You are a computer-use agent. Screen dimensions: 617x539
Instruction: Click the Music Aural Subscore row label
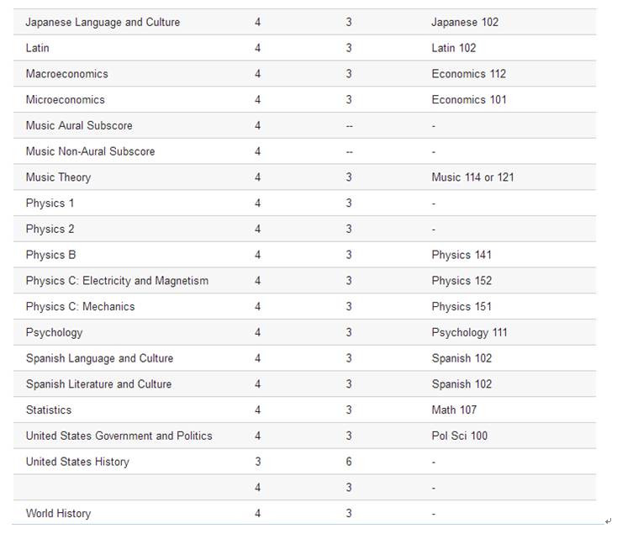(79, 125)
